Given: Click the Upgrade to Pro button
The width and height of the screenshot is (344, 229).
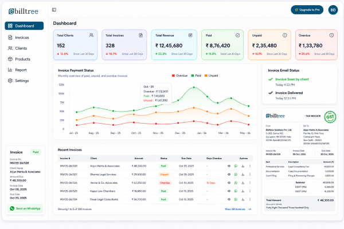Looking at the screenshot, I should pos(307,10).
